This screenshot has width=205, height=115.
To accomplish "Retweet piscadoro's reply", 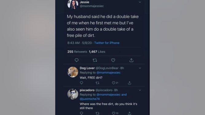I will (x=97, y=113).
